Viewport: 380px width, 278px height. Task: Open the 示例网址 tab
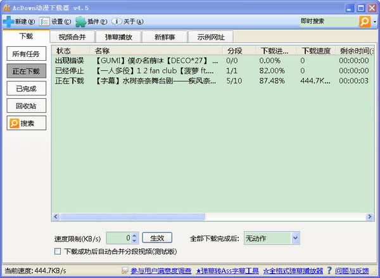pyautogui.click(x=211, y=37)
